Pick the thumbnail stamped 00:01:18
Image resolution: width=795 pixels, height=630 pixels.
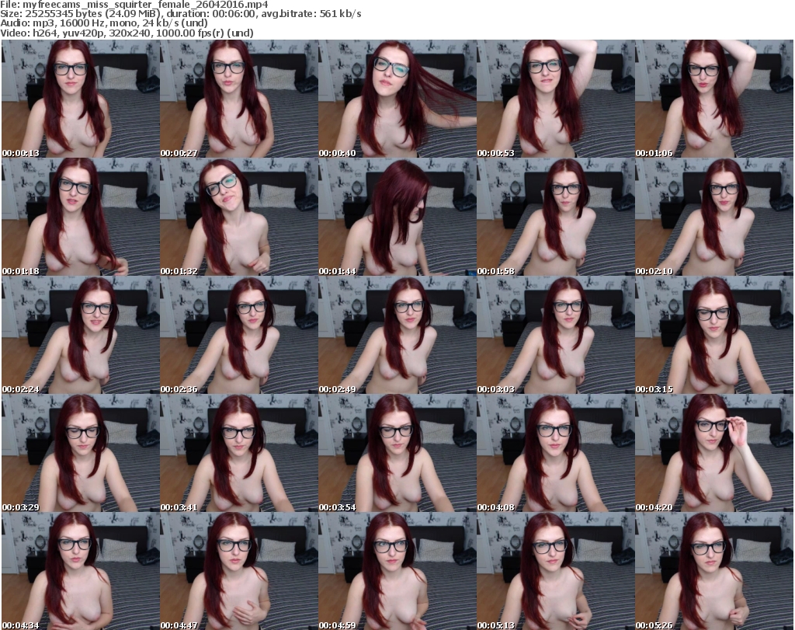81,217
